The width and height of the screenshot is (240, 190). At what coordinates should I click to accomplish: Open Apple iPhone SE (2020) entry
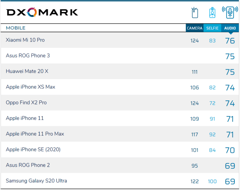coord(33,150)
